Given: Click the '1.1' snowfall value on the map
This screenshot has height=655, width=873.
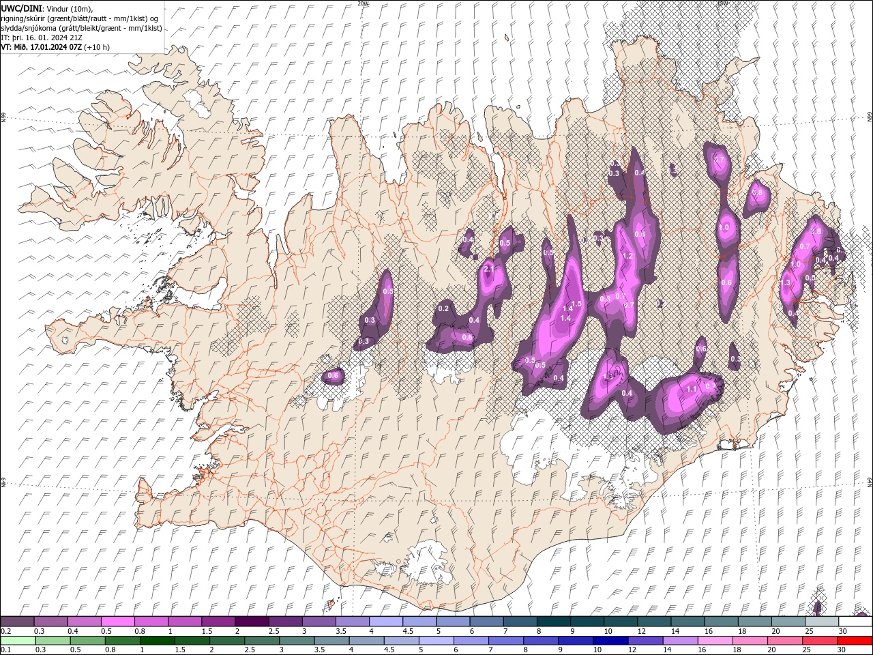Looking at the screenshot, I should (x=692, y=389).
